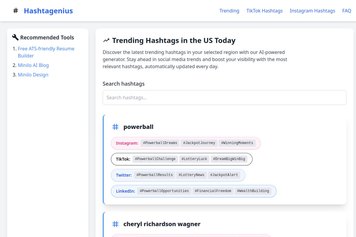
Task: Click the Hashtagenius hash logo icon
Action: 16,11
